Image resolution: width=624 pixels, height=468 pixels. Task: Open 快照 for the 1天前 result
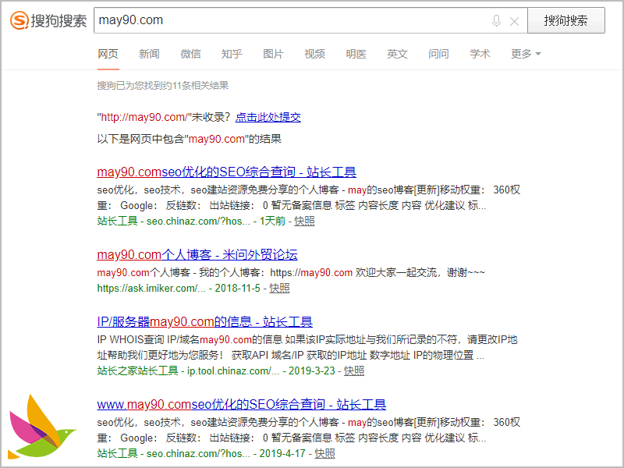304,221
